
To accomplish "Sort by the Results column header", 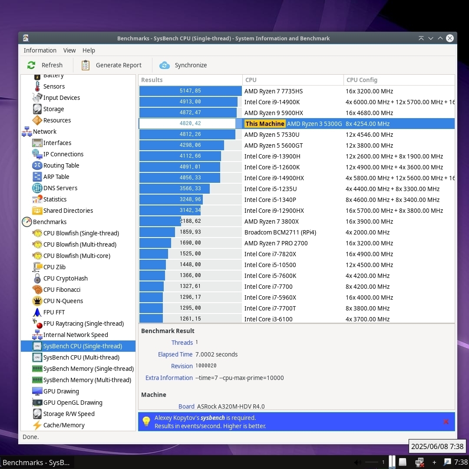I will tap(190, 80).
